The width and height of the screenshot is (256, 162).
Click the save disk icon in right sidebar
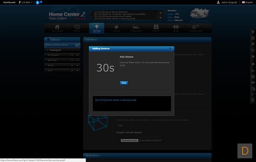(253, 38)
